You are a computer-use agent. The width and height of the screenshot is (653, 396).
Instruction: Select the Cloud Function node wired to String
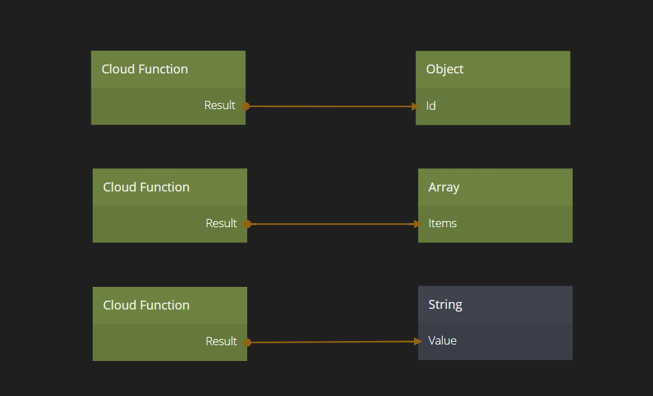click(x=146, y=305)
